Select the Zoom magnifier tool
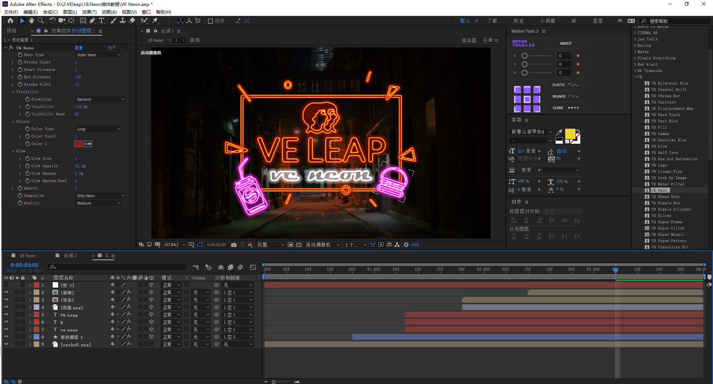Viewport: 713px width, 384px height. point(41,21)
